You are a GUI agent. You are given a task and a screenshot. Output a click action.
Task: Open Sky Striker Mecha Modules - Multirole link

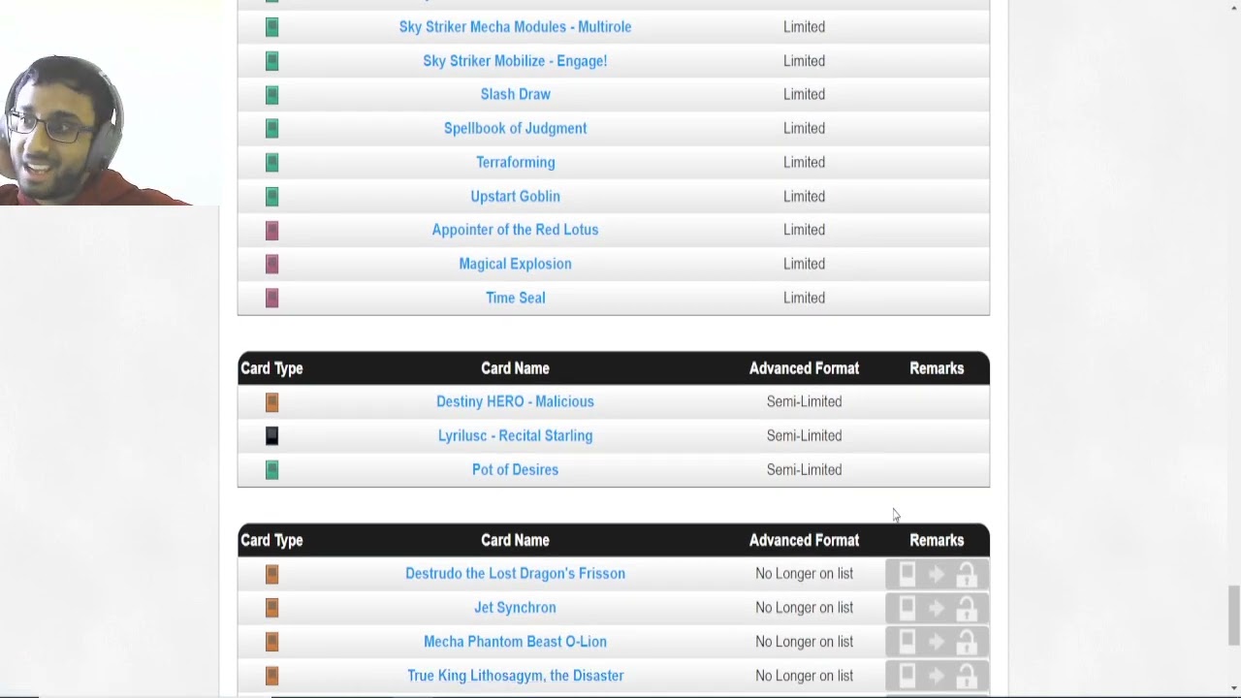[515, 27]
